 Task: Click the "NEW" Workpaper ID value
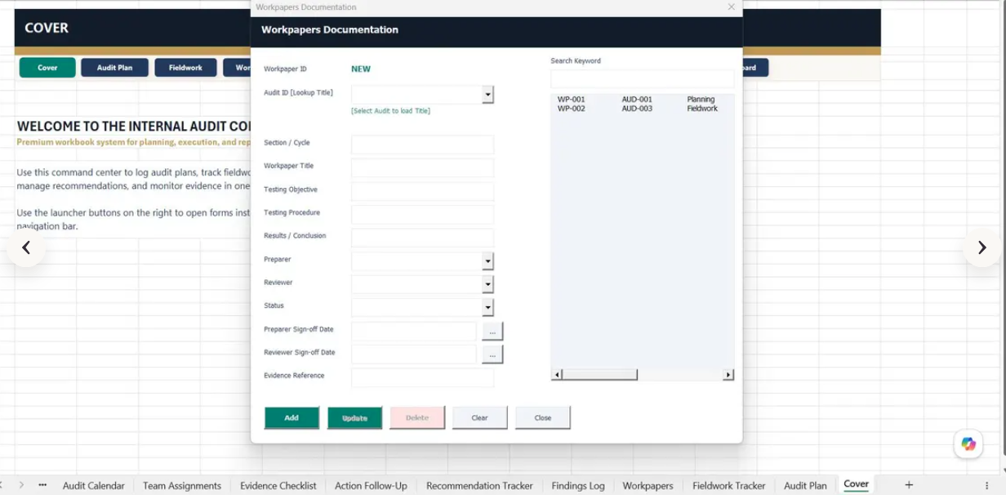pos(361,69)
